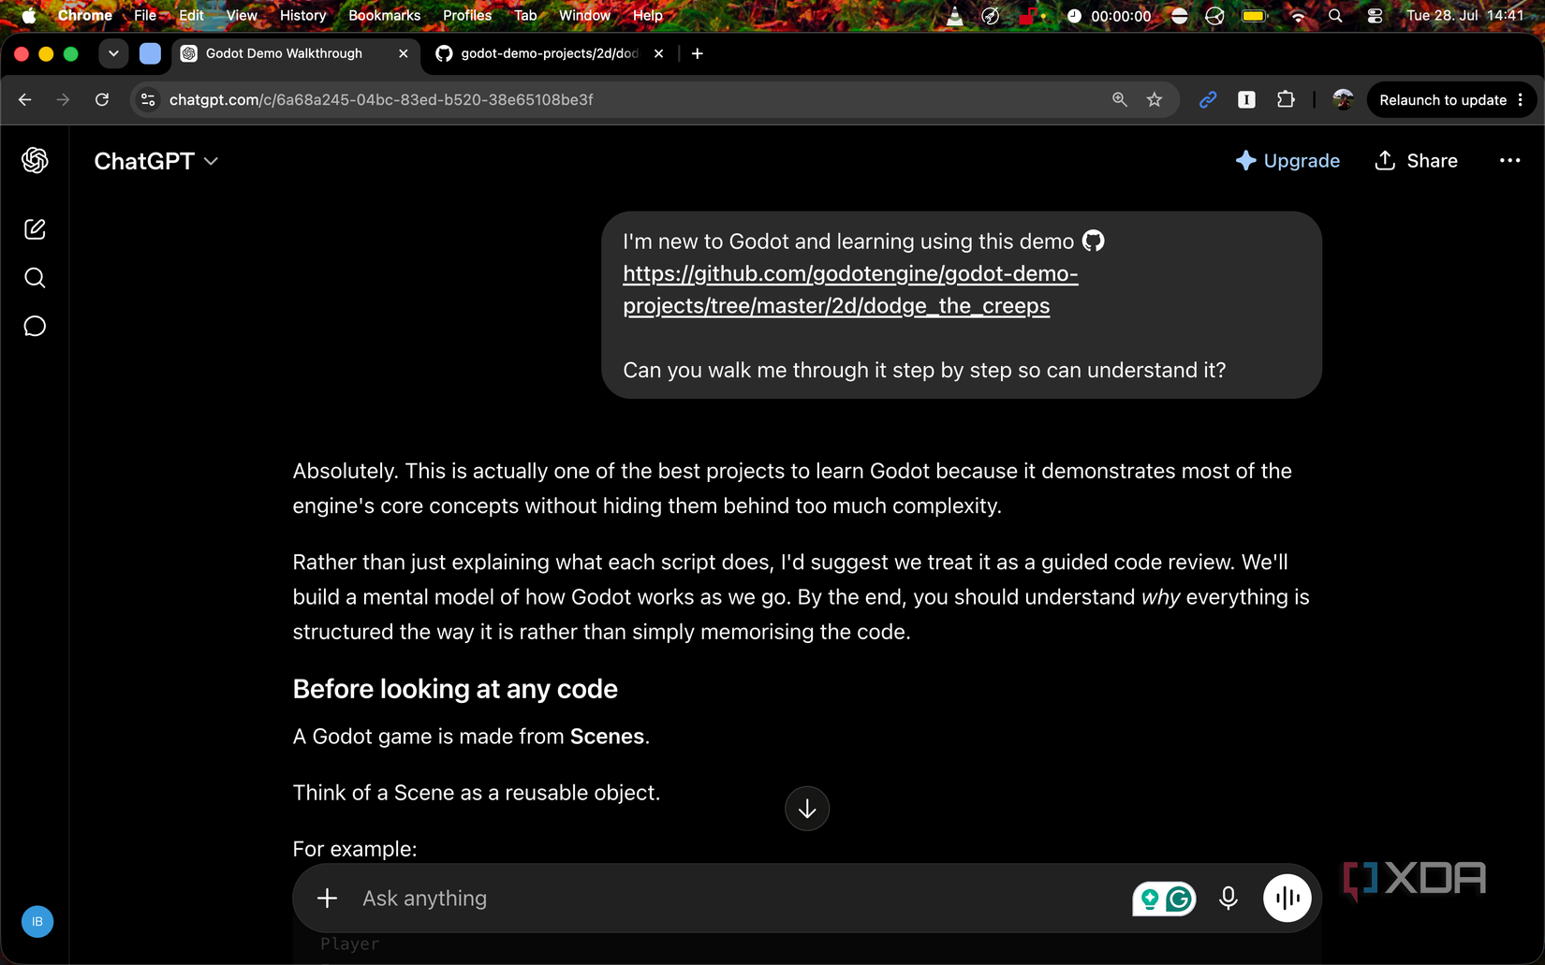
Task: Open search chats magnifier in sidebar
Action: [35, 278]
